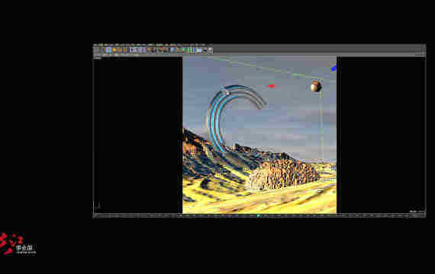Select the metallic sphere object in the viewport
435x274 pixels.
pyautogui.click(x=316, y=86)
